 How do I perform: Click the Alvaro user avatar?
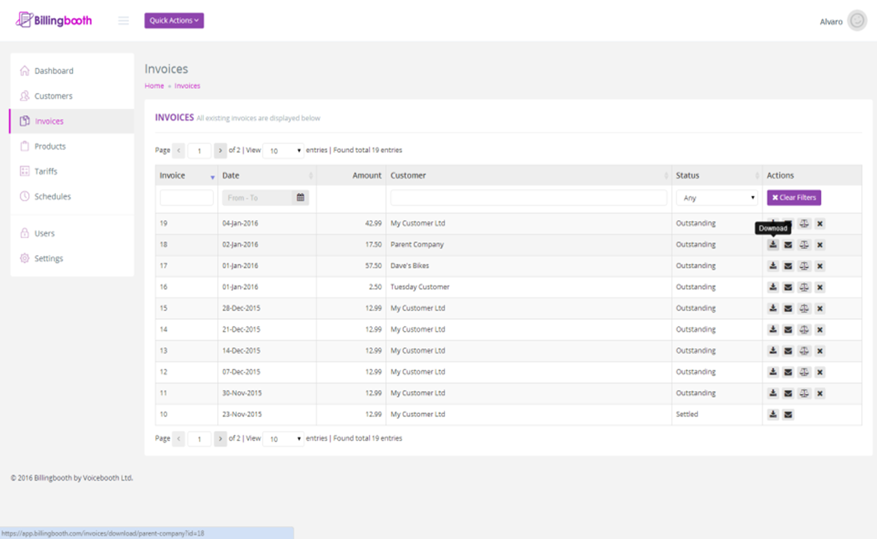(x=857, y=21)
